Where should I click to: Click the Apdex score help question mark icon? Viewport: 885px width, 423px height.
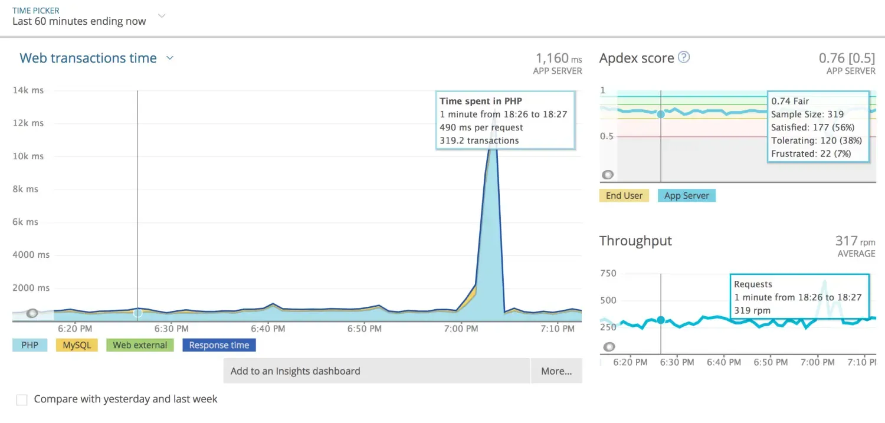(x=684, y=57)
